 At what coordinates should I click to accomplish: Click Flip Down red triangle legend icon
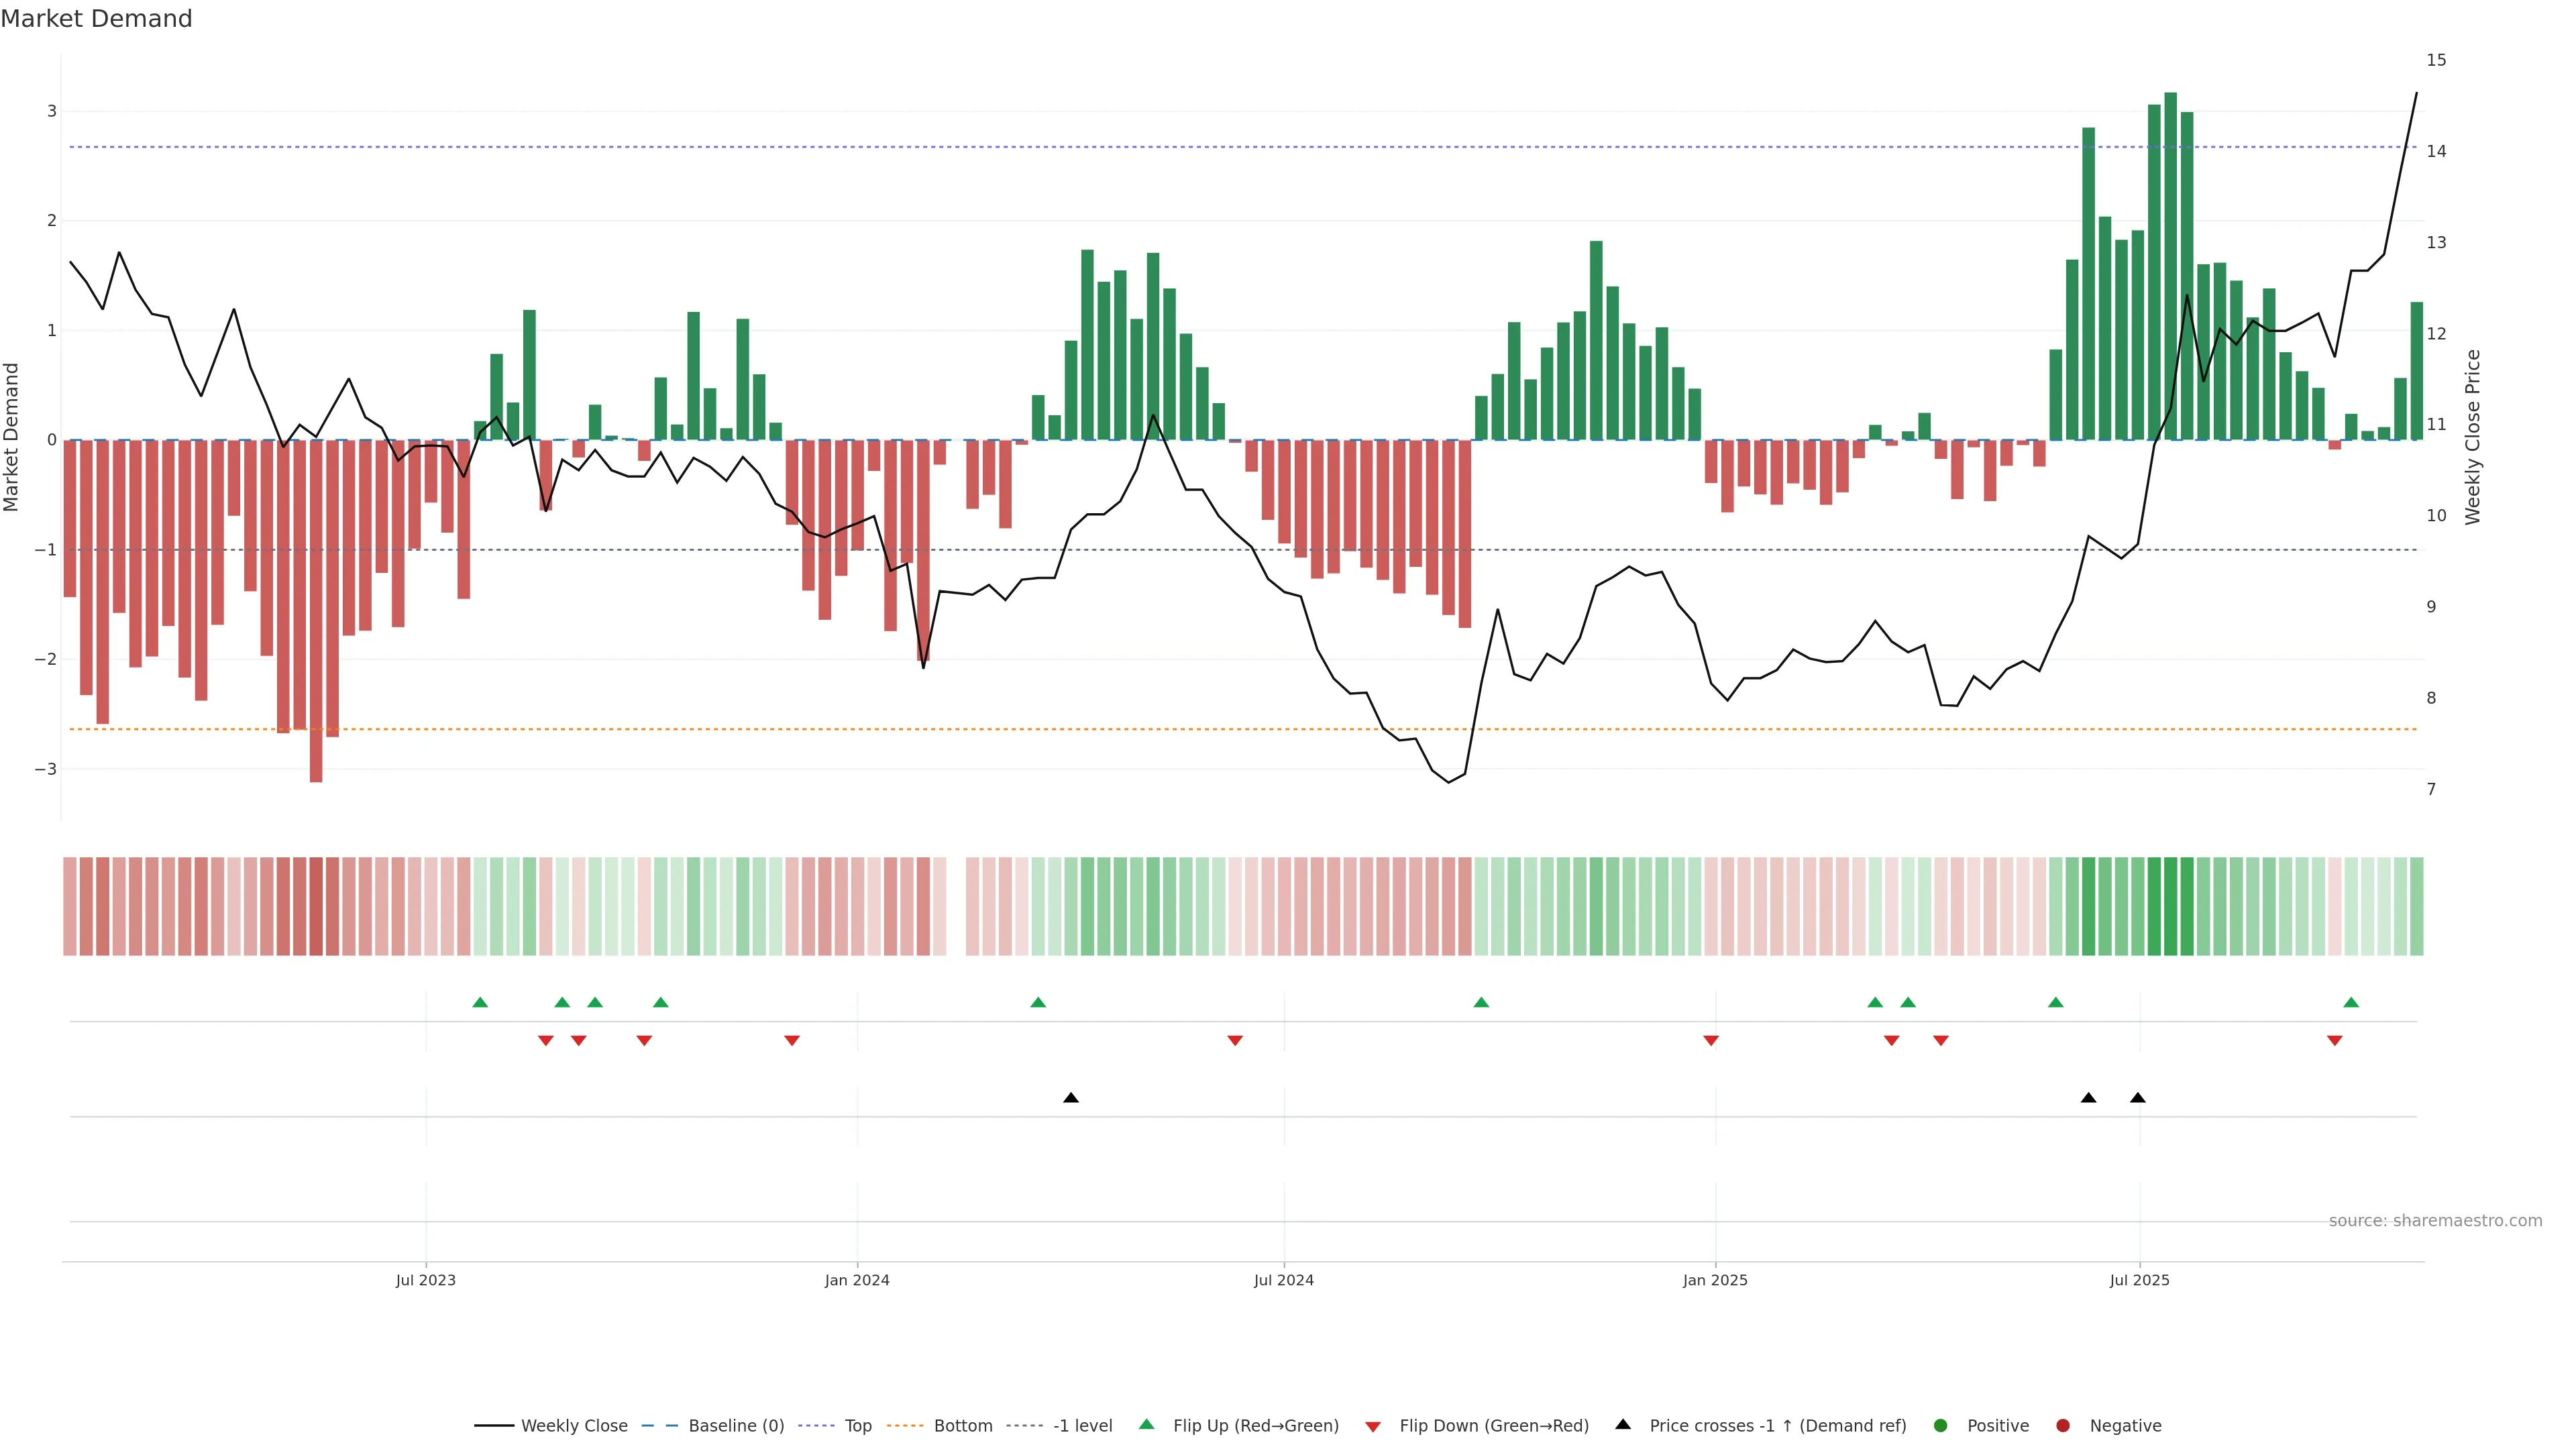[x=1373, y=1426]
